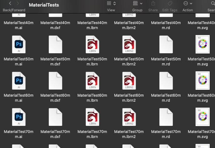The height and width of the screenshot is (148, 215).
Task: Click the MaterialTest60mm.dxf blank file icon
Action: (55, 81)
